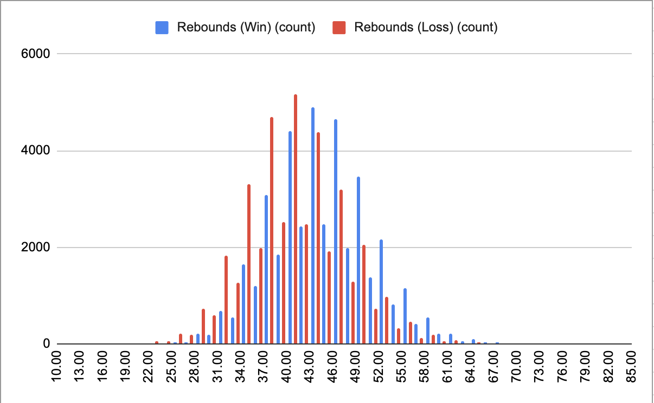The image size is (654, 403).
Task: Click the blue bar above the 52.00 label
Action: pyautogui.click(x=381, y=291)
